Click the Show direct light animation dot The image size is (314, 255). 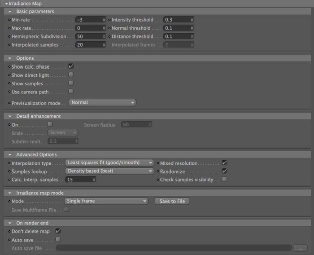(x=9, y=75)
